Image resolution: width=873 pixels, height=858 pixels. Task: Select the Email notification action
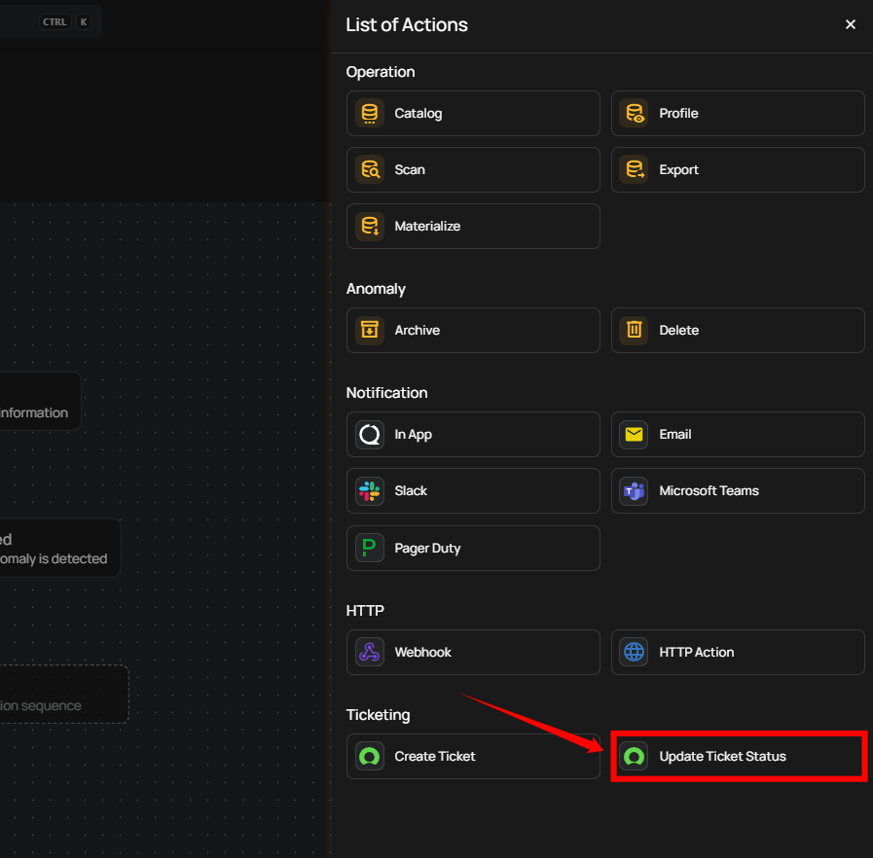point(738,435)
